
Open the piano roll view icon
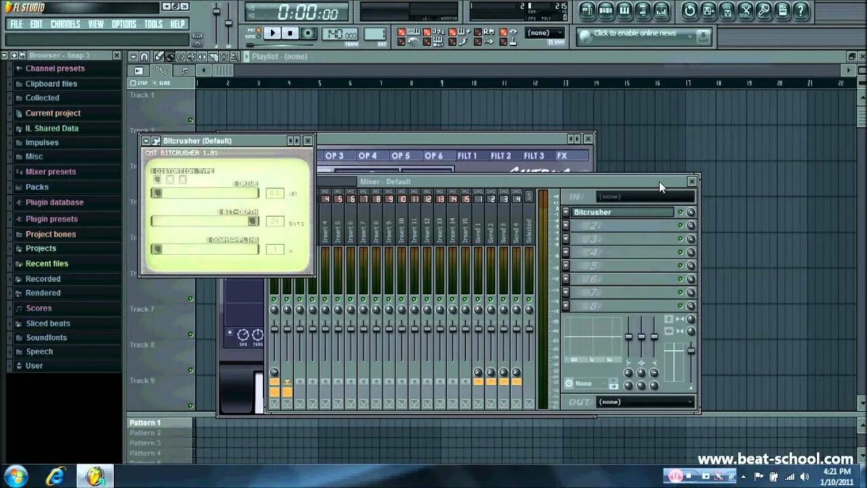click(x=624, y=10)
